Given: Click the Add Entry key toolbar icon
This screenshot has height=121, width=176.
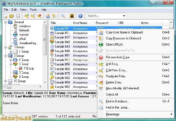Looking at the screenshot, I should tap(27, 16).
